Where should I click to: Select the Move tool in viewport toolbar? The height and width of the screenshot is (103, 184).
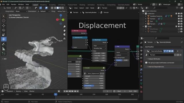click(4, 25)
